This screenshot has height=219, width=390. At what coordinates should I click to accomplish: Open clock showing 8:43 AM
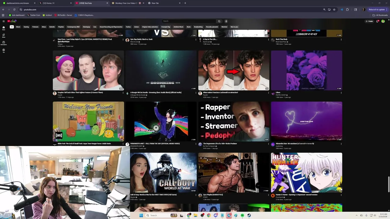383,215
